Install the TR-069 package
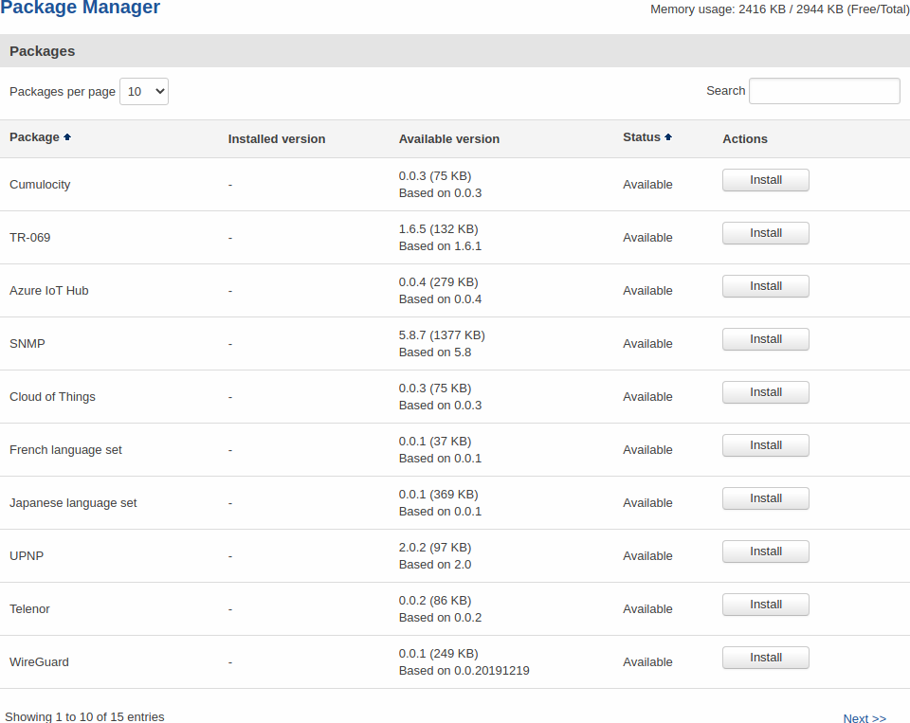This screenshot has height=723, width=910. (x=765, y=233)
